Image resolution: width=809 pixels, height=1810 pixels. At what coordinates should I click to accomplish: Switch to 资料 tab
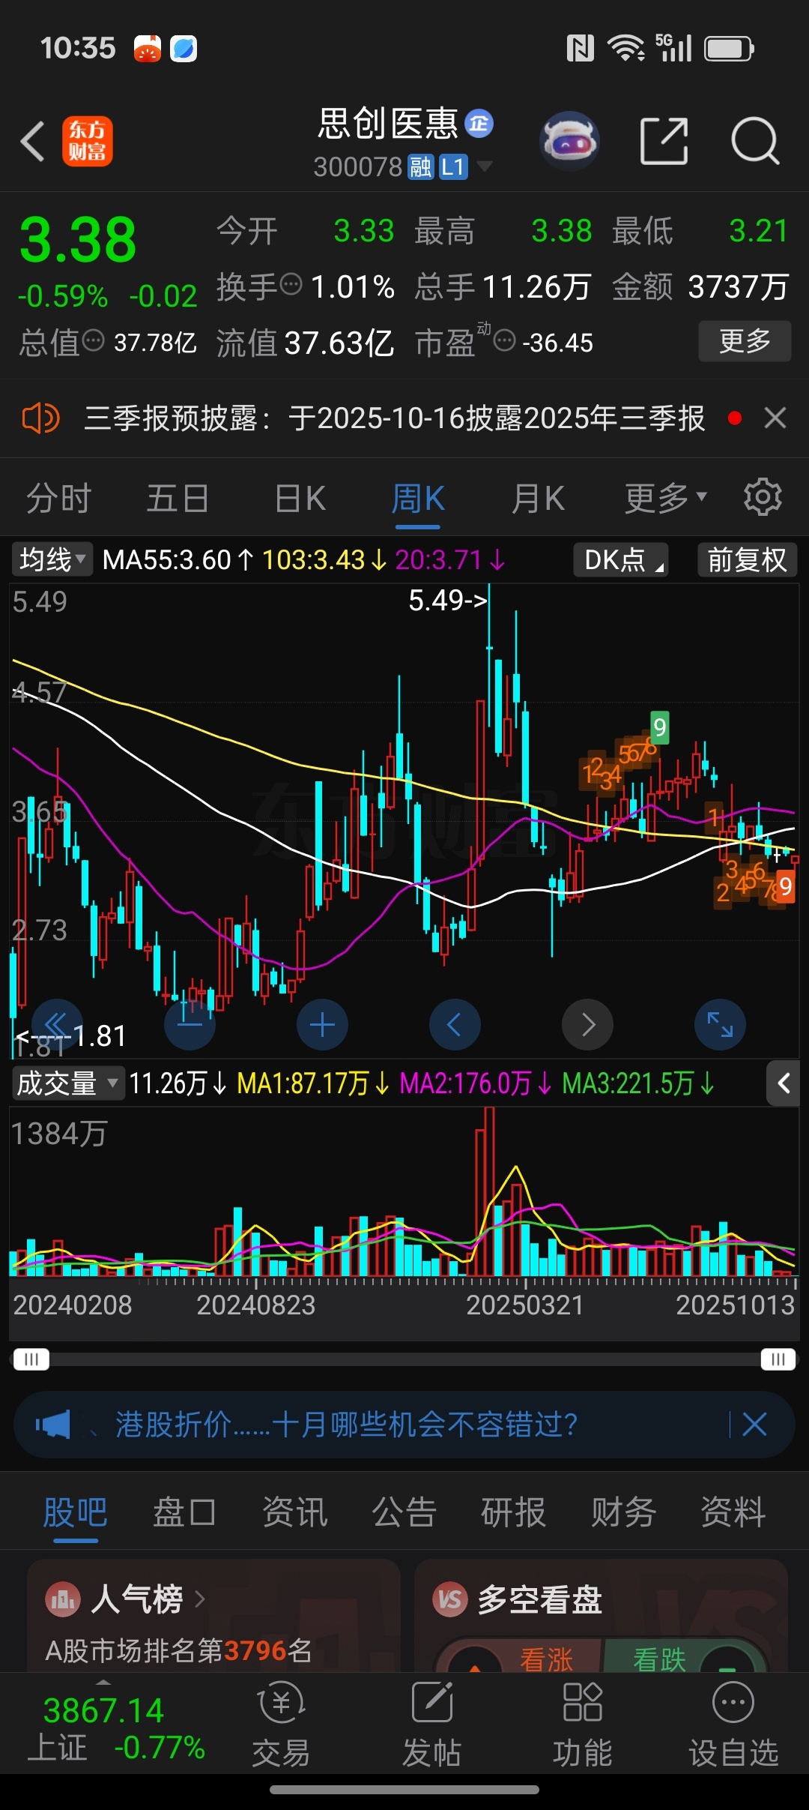click(733, 1512)
